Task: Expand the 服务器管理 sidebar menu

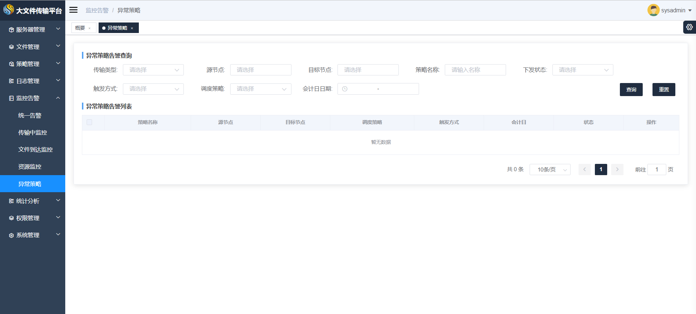Action: click(x=33, y=29)
